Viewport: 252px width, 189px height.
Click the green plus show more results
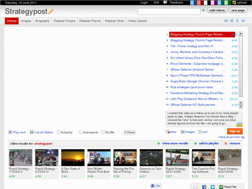coord(159,143)
